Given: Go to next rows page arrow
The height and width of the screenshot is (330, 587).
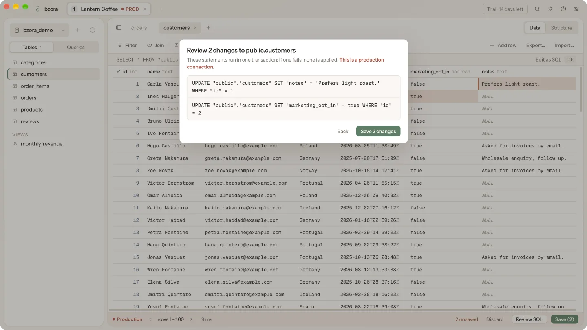Looking at the screenshot, I should 192,319.
